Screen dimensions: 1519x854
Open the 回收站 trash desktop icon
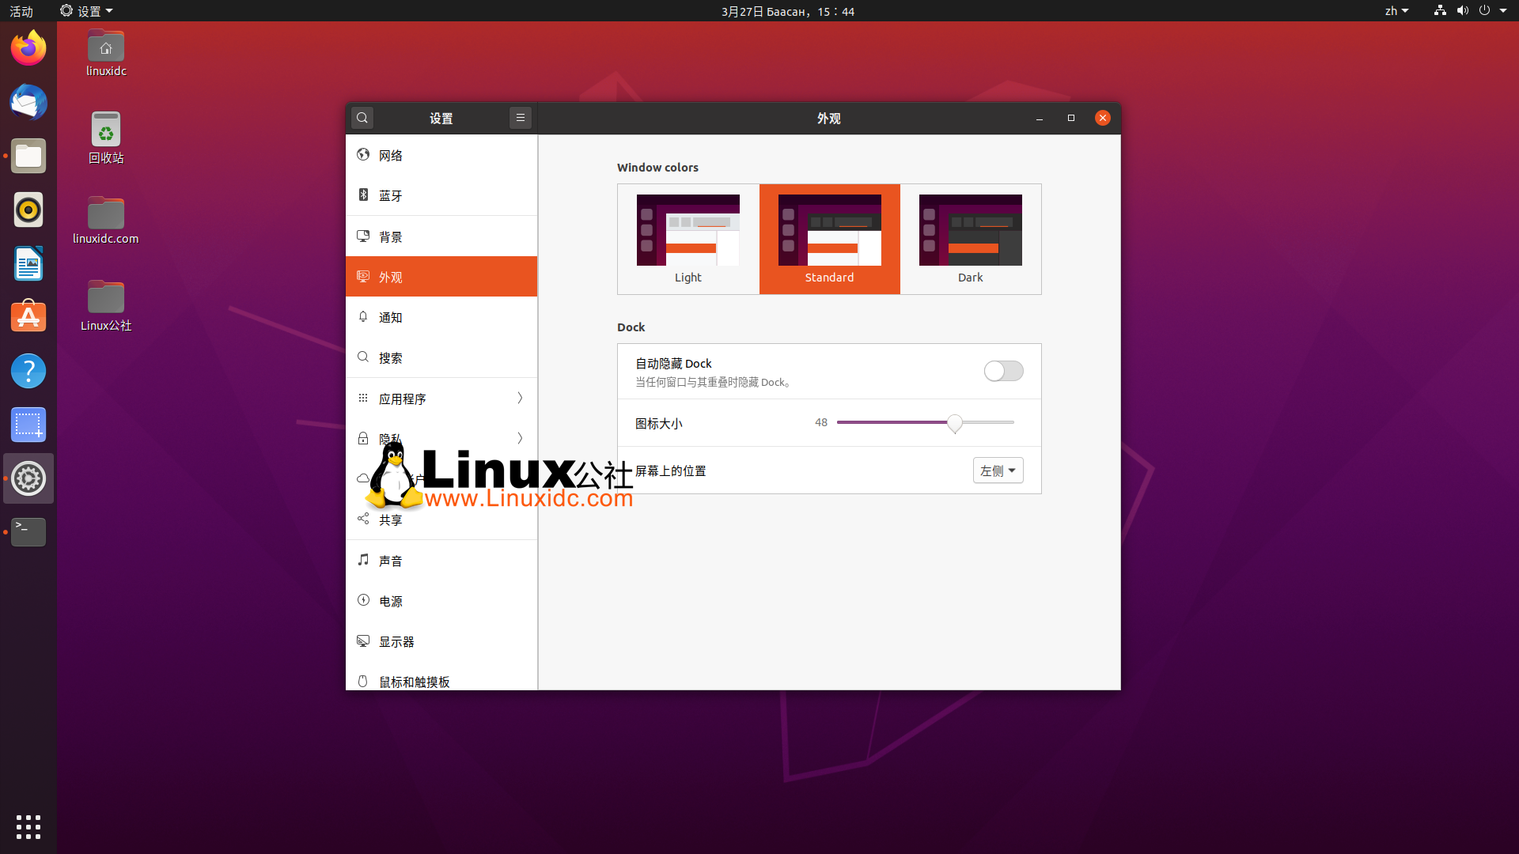coord(106,138)
